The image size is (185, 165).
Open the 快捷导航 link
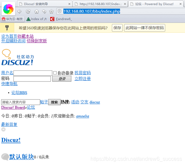pyautogui.click(x=9, y=84)
